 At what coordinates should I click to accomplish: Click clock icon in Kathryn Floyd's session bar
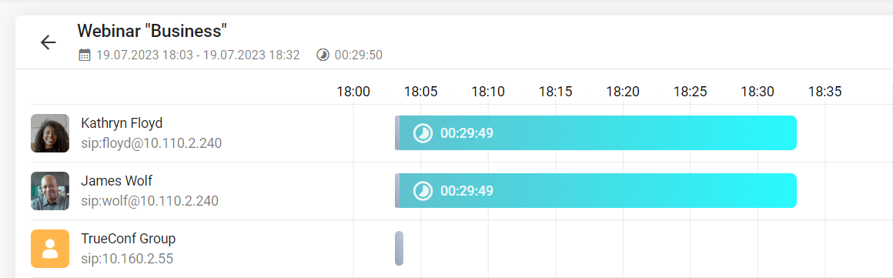[423, 133]
